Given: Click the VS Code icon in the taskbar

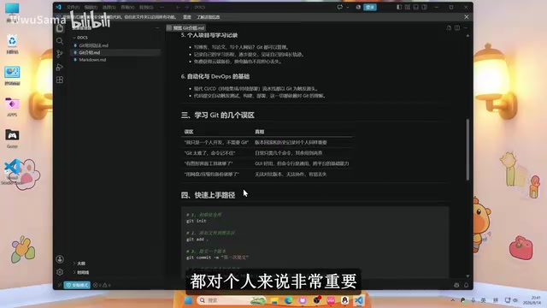Looking at the screenshot, I should pos(359,300).
